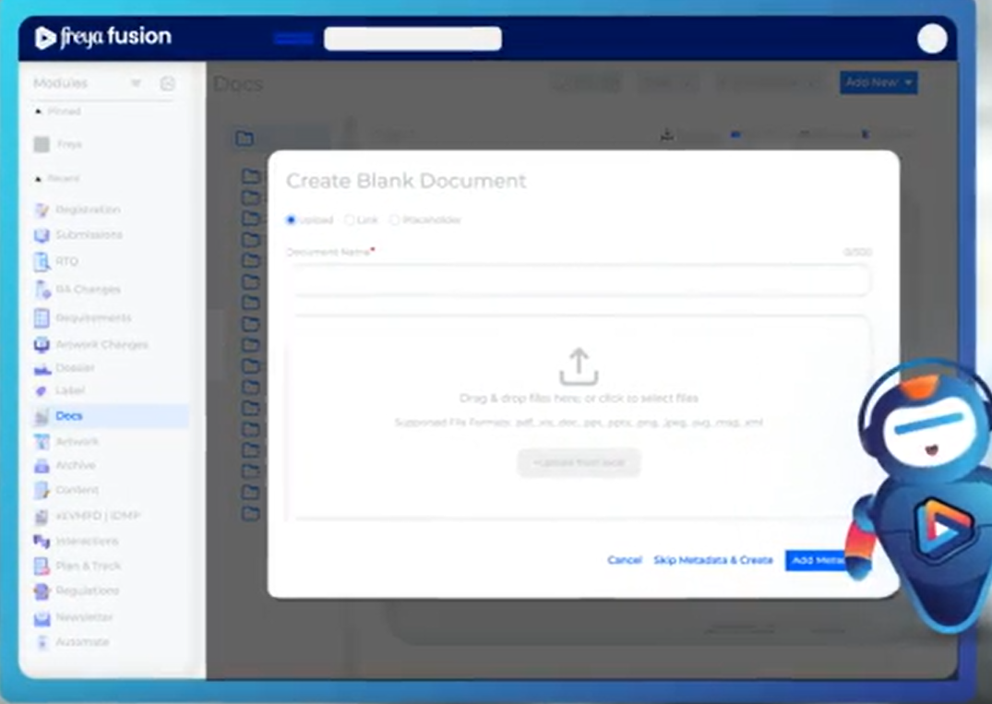The image size is (992, 704).
Task: Open the RTQ module icon
Action: (x=42, y=261)
